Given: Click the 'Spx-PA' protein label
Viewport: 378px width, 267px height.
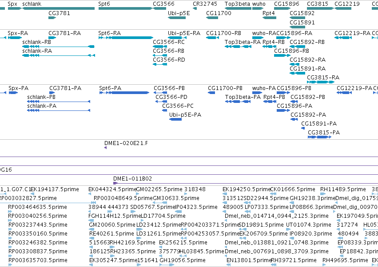Looking at the screenshot, I should click(x=19, y=88).
